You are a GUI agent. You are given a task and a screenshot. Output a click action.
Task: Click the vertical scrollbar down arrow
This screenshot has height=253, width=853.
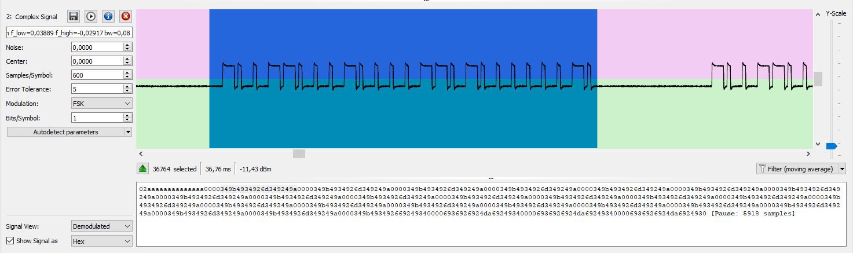click(x=818, y=144)
